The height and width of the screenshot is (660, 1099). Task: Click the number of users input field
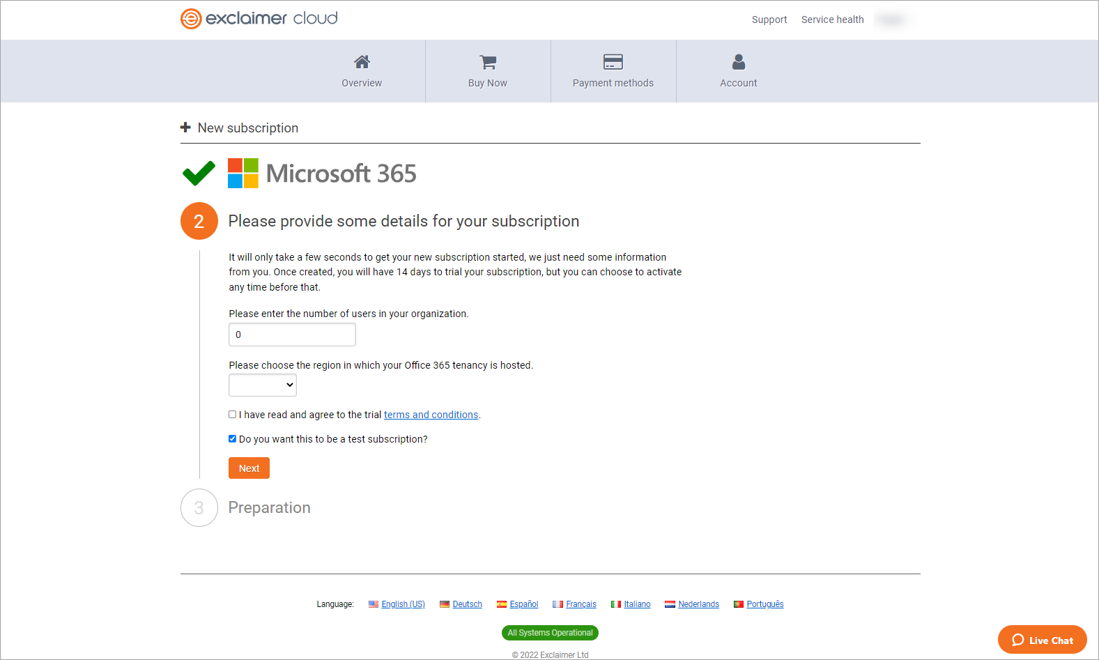tap(292, 335)
